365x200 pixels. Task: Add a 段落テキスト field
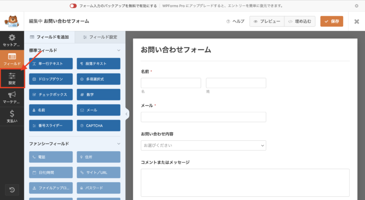pyautogui.click(x=99, y=63)
